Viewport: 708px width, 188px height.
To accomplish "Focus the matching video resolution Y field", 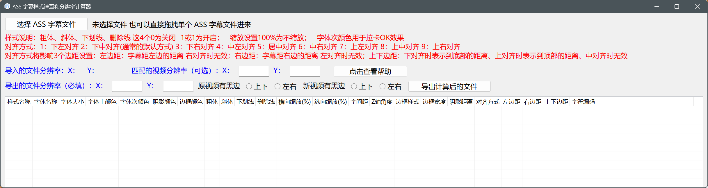I will 305,71.
